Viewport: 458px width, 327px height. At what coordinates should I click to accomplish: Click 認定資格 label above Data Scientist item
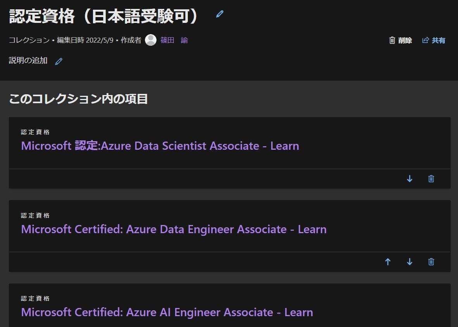(35, 132)
